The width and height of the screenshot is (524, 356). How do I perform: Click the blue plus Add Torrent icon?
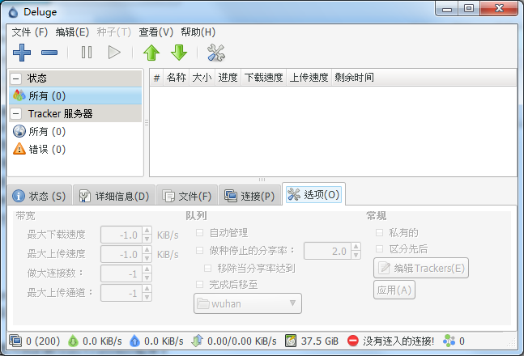[x=22, y=53]
